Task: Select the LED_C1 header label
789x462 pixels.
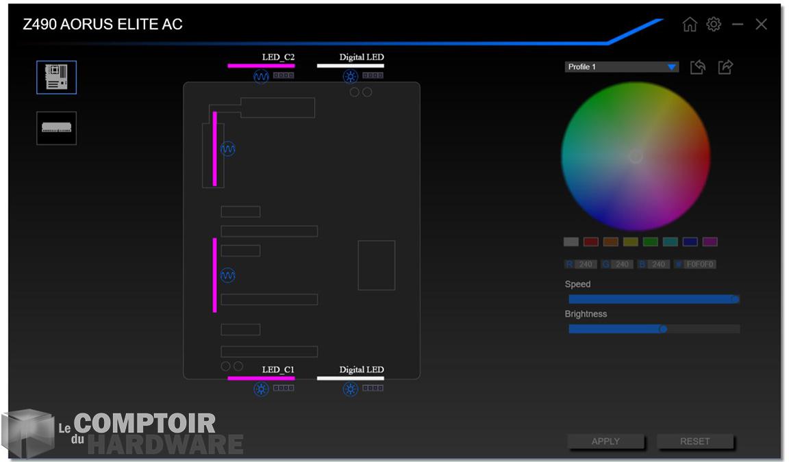Action: pos(278,370)
